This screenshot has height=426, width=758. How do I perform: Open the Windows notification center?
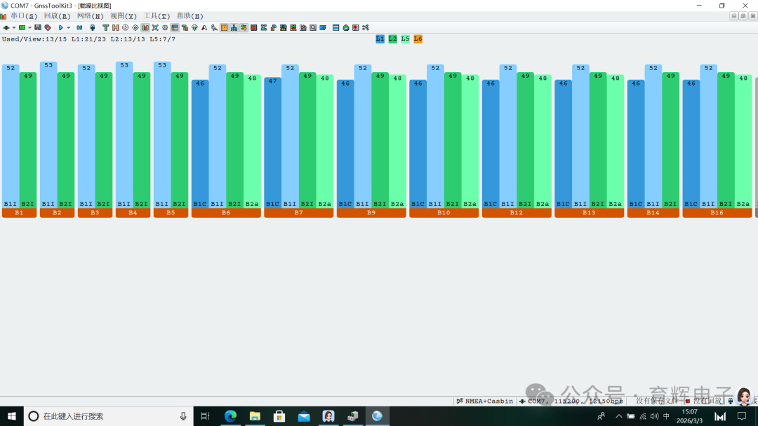[x=742, y=416]
